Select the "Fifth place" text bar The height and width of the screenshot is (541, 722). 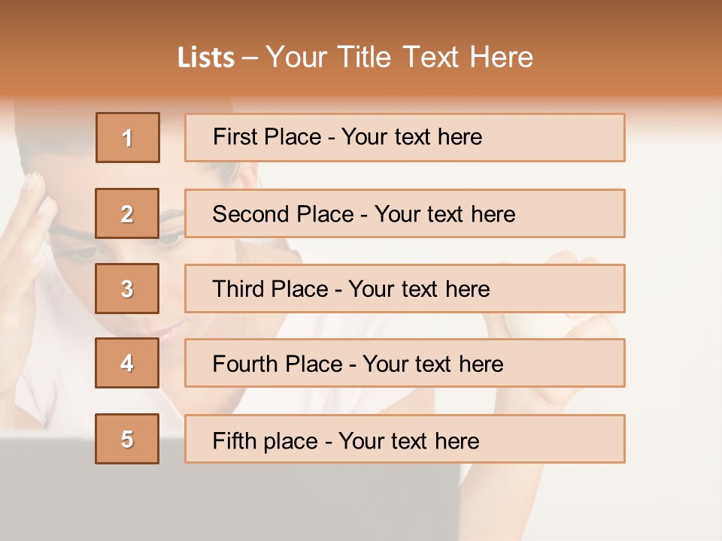click(x=405, y=439)
